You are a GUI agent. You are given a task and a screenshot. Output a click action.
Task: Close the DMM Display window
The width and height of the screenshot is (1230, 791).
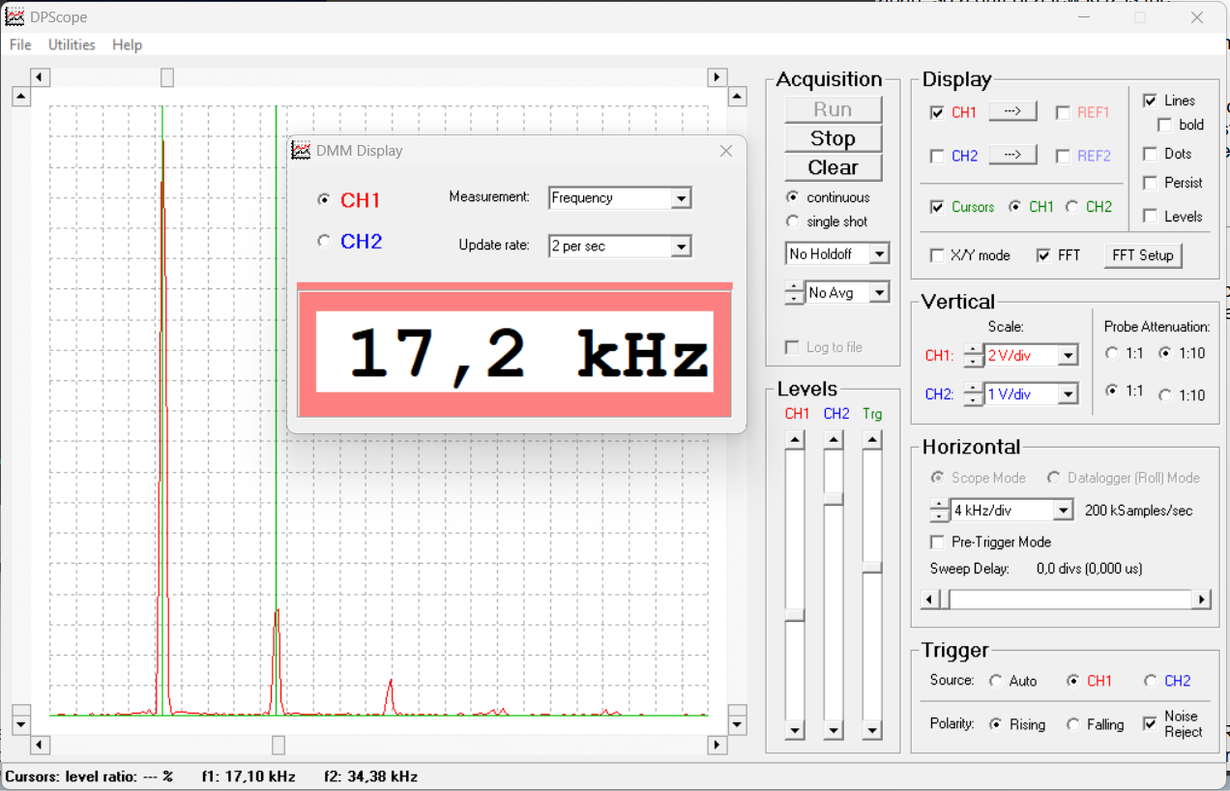726,151
